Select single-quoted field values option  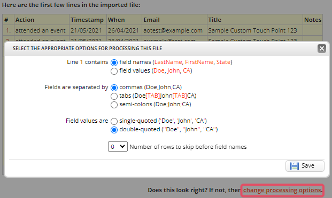pos(114,121)
